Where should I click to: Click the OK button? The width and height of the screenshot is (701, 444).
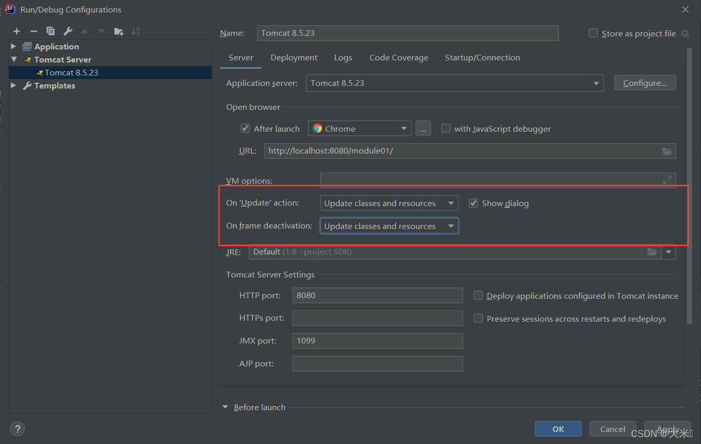(558, 429)
